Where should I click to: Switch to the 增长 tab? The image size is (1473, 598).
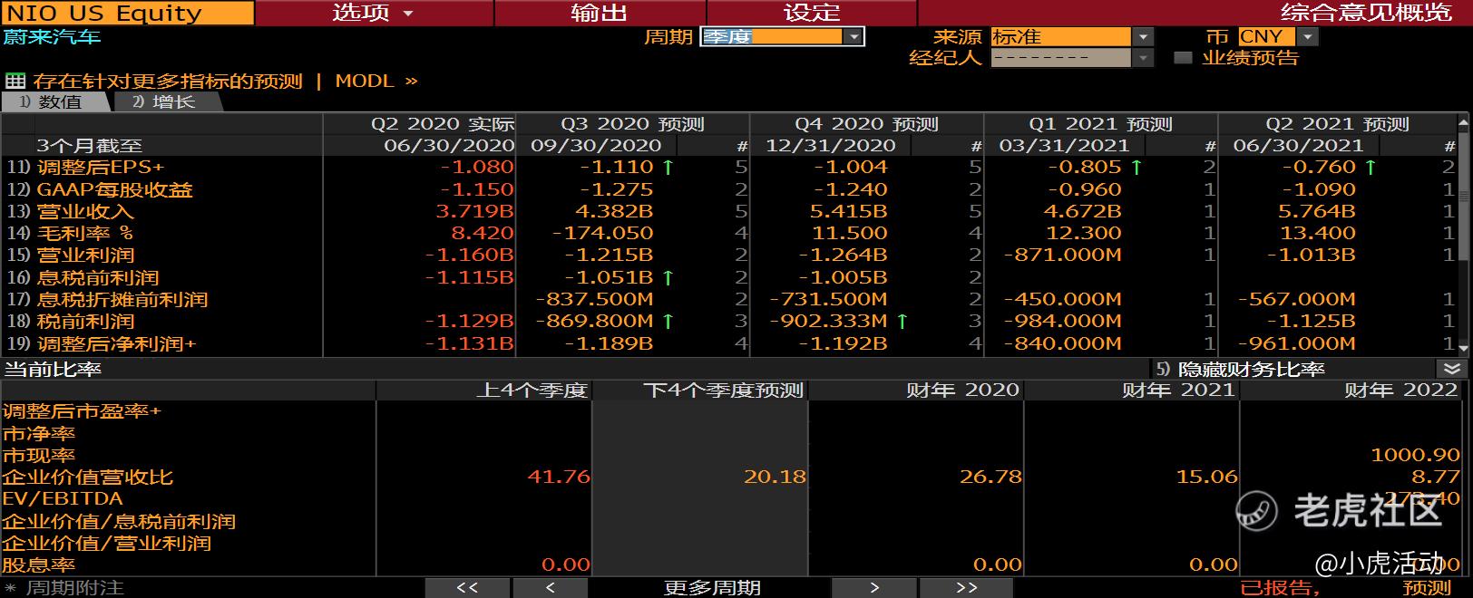click(x=166, y=101)
